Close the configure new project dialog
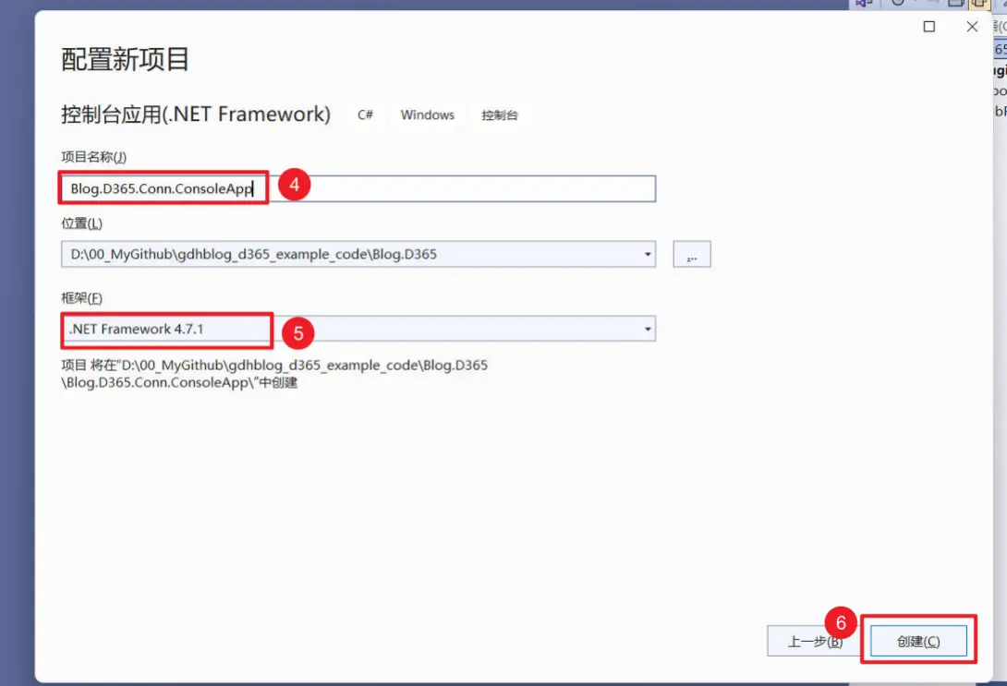The width and height of the screenshot is (1007, 686). 972,27
